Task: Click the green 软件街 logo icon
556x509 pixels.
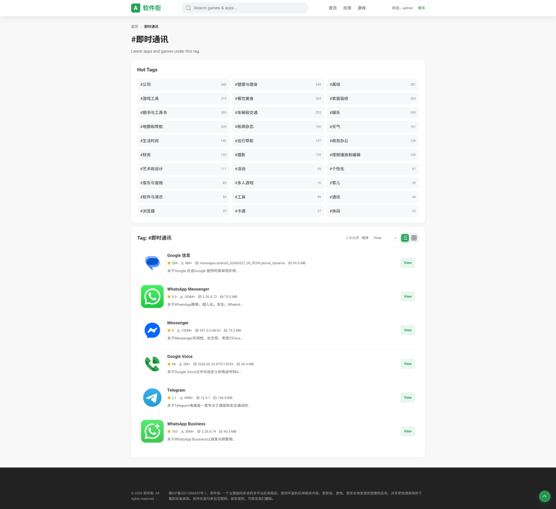Action: coord(135,8)
